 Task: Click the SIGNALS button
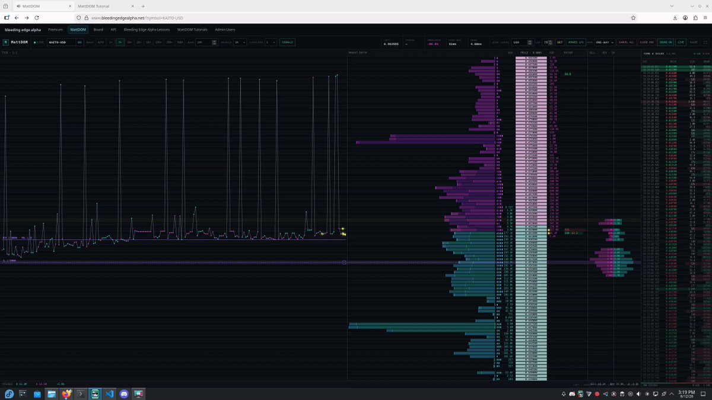[x=287, y=42]
